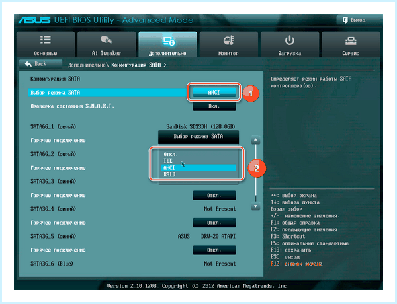397x304 pixels.
Task: Select the SATA3G_5 (синий) row label
Action: pos(53,237)
